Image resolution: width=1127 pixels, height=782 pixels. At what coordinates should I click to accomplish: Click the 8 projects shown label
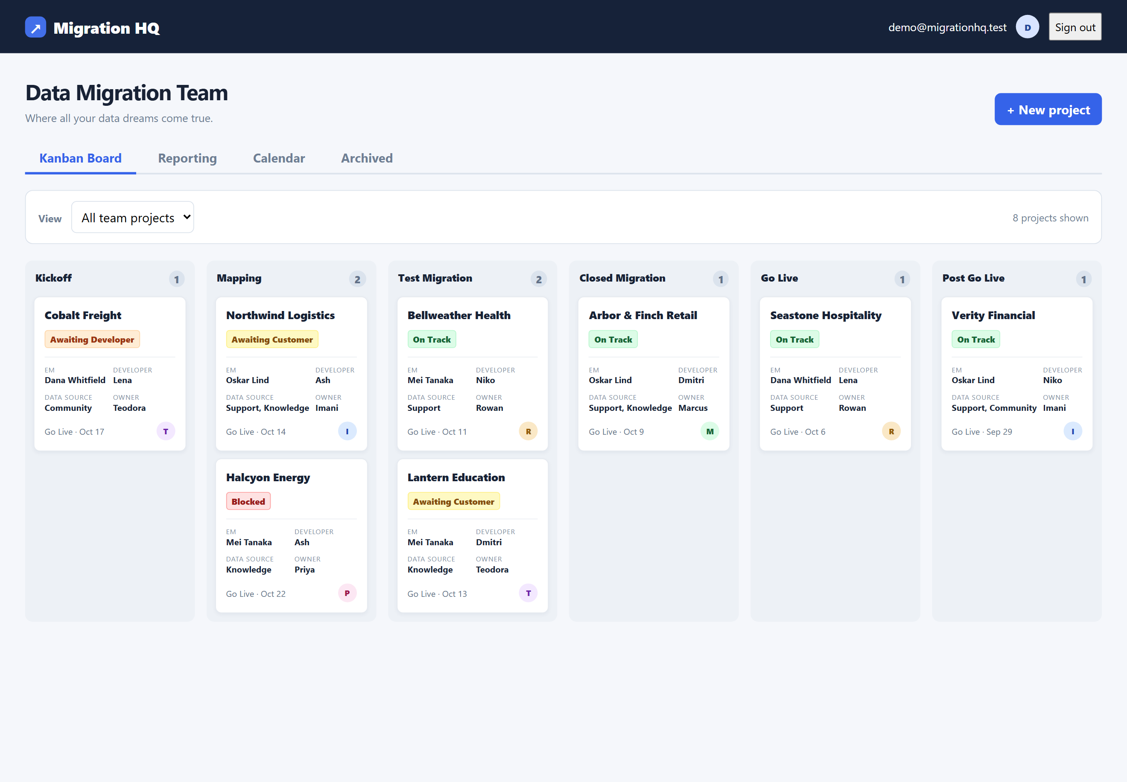tap(1050, 218)
